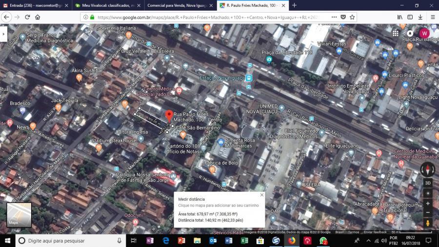The width and height of the screenshot is (439, 247).
Task: Toggle the 3D tilt view
Action: point(428,183)
